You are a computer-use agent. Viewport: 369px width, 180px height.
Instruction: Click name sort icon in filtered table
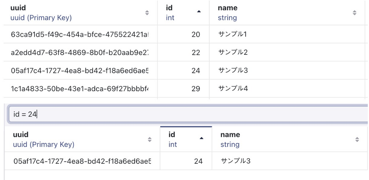tap(357, 139)
